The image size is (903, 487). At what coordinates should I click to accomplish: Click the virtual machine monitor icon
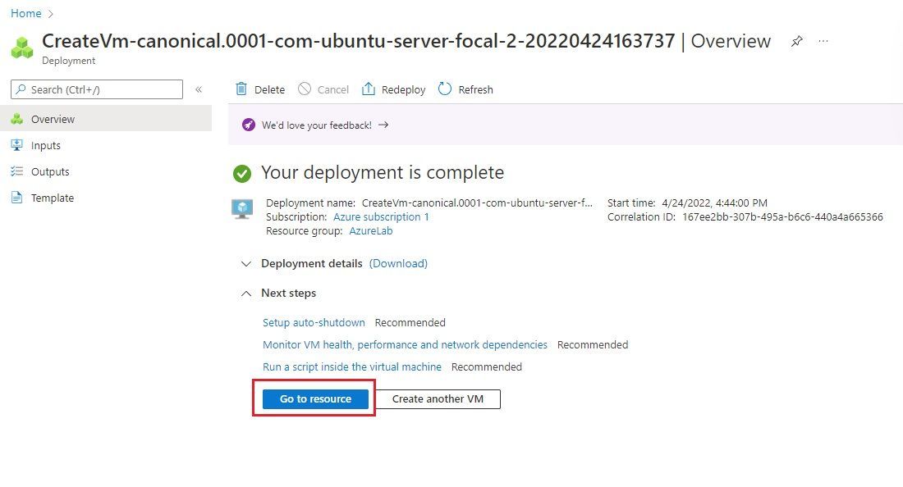tap(242, 209)
